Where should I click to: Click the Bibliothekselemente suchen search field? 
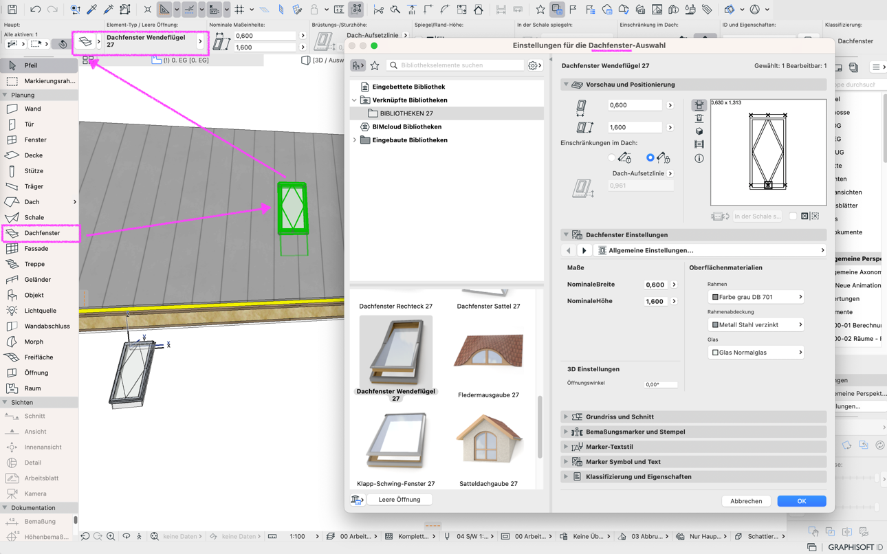pyautogui.click(x=455, y=65)
